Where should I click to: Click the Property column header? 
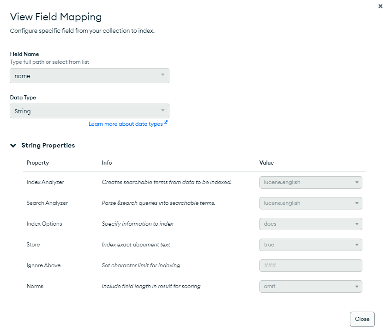point(38,163)
